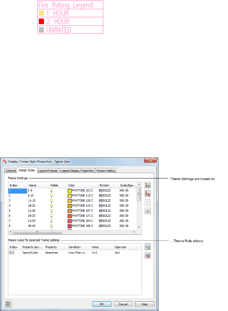Click the Remove Theme Setting icon
228x311 pixels.
[x=148, y=194]
